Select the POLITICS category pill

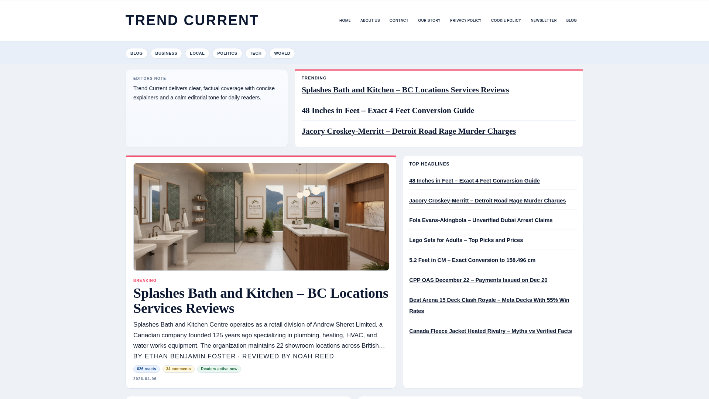pyautogui.click(x=227, y=53)
